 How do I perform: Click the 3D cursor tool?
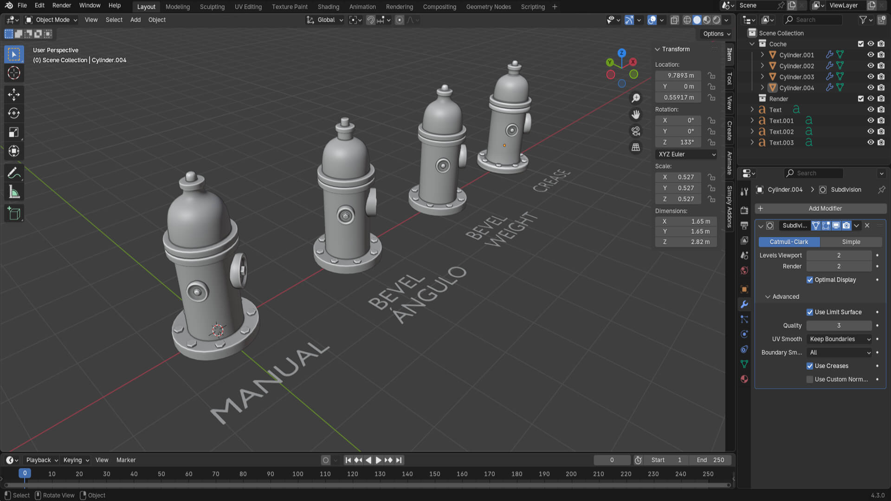[x=14, y=73]
